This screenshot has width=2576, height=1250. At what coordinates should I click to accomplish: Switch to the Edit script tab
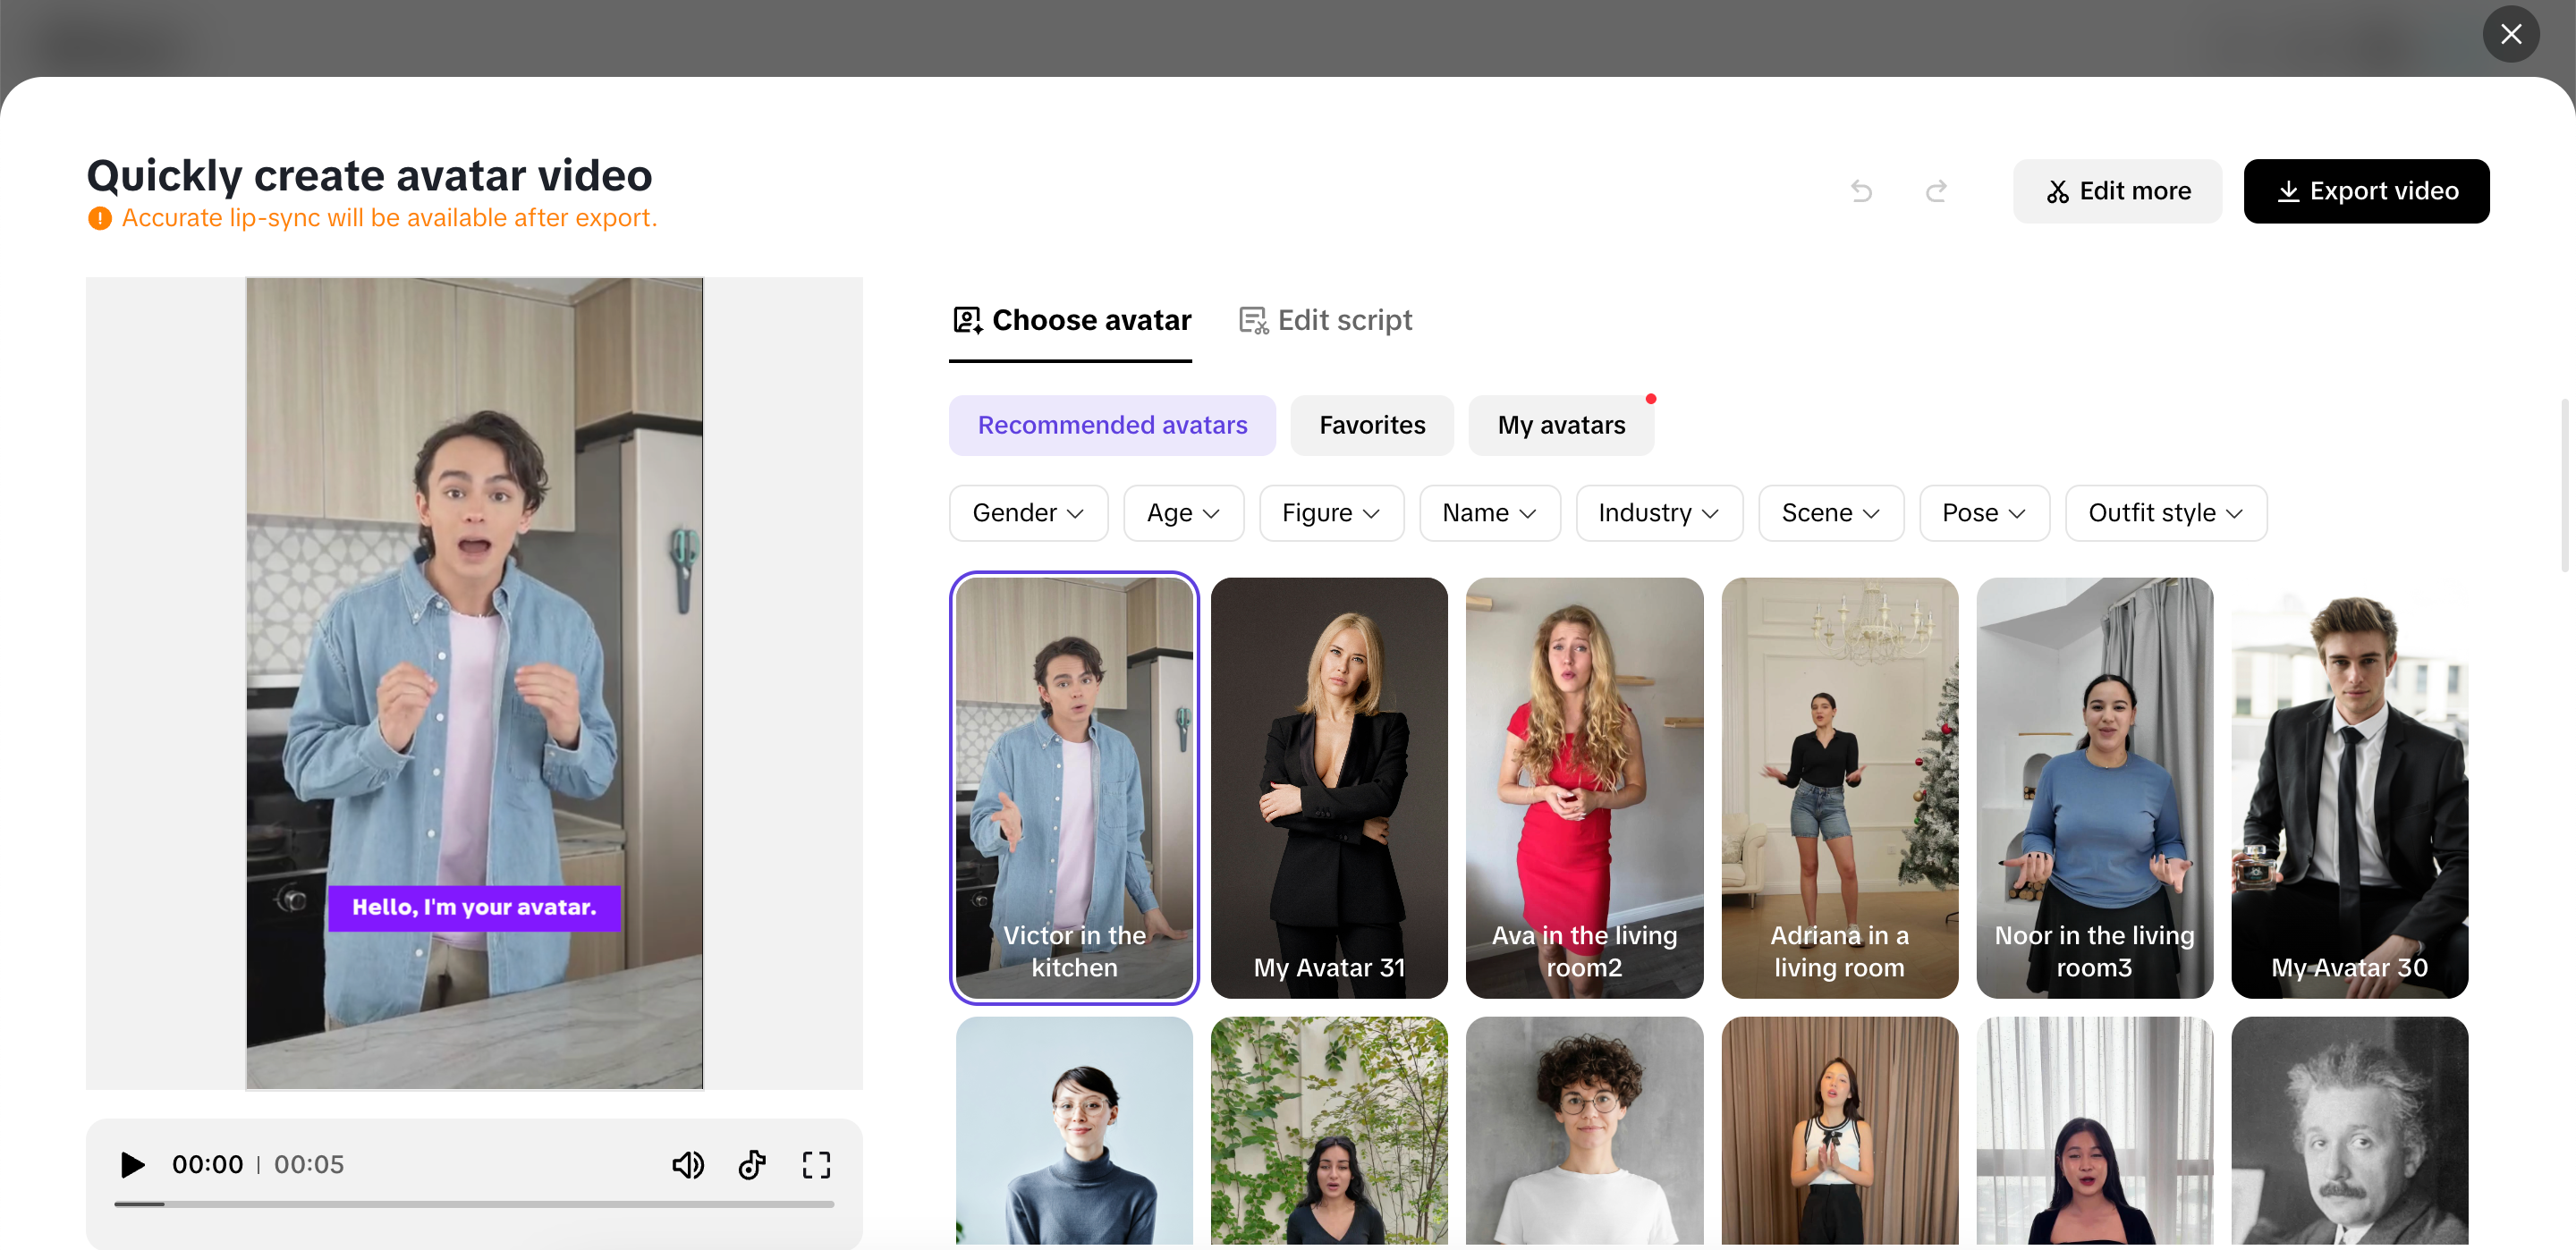tap(1325, 320)
